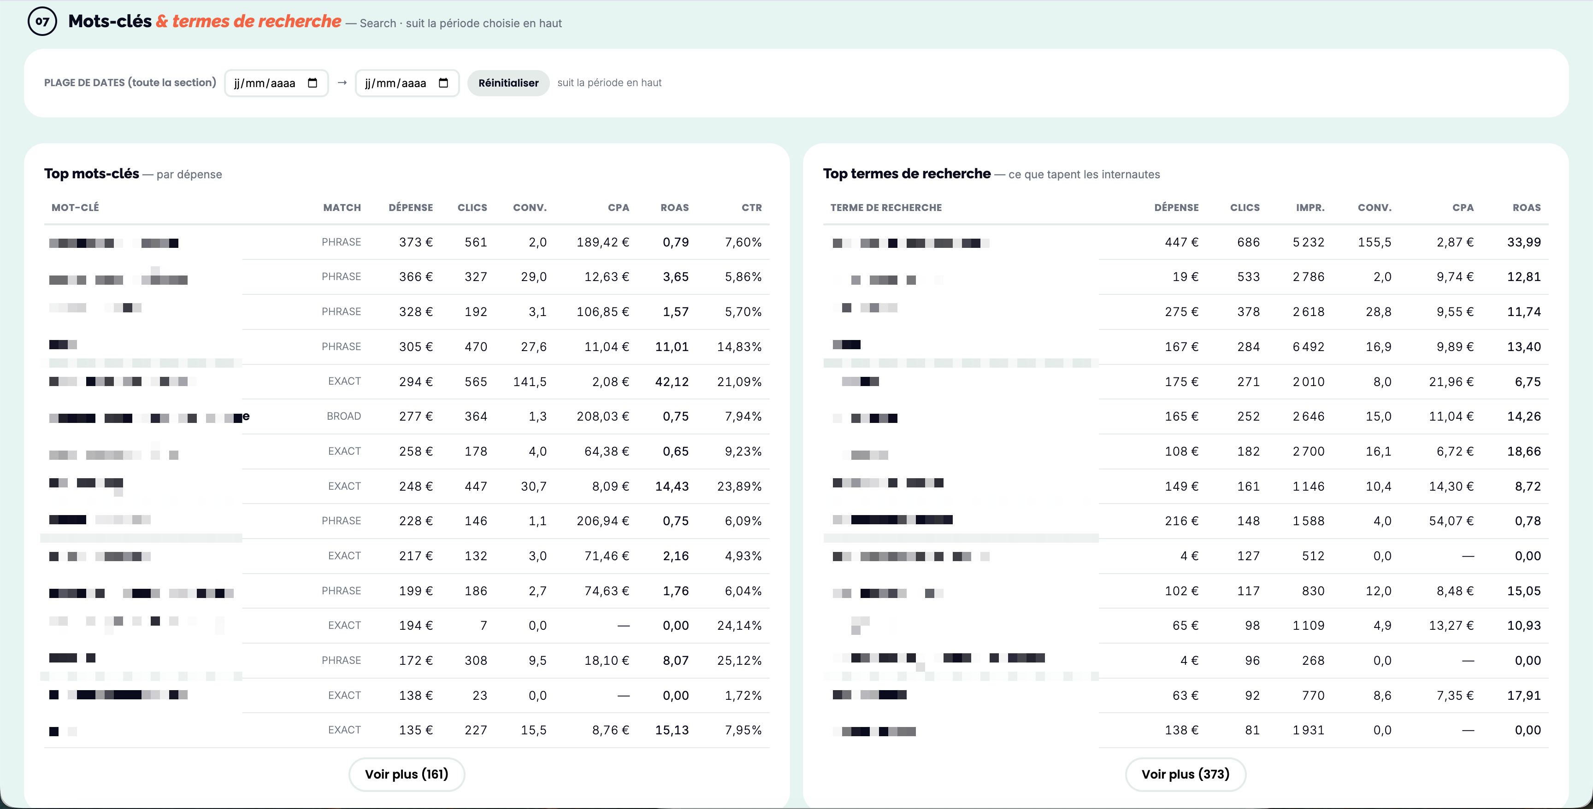This screenshot has width=1593, height=809.
Task: Click the start date jj/mm/aaaa field
Action: coord(276,83)
